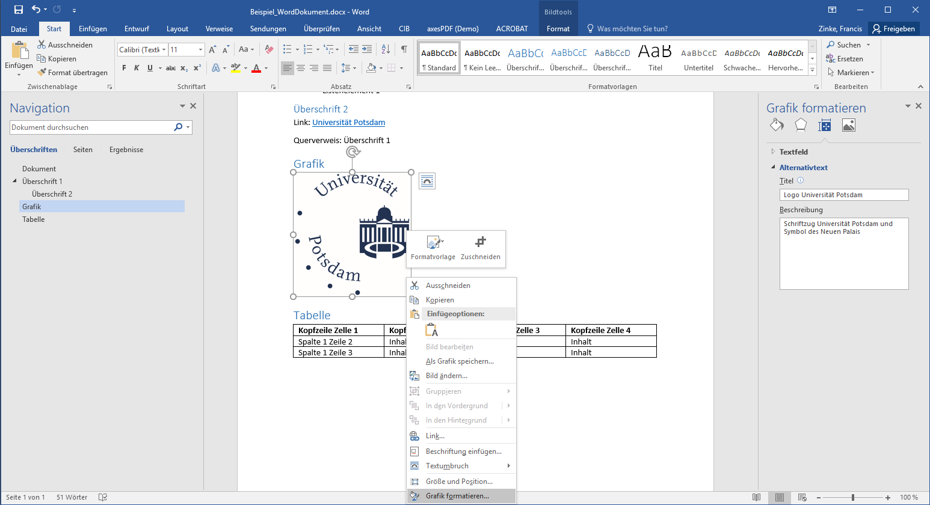Click the zoom slider in status bar

852,497
